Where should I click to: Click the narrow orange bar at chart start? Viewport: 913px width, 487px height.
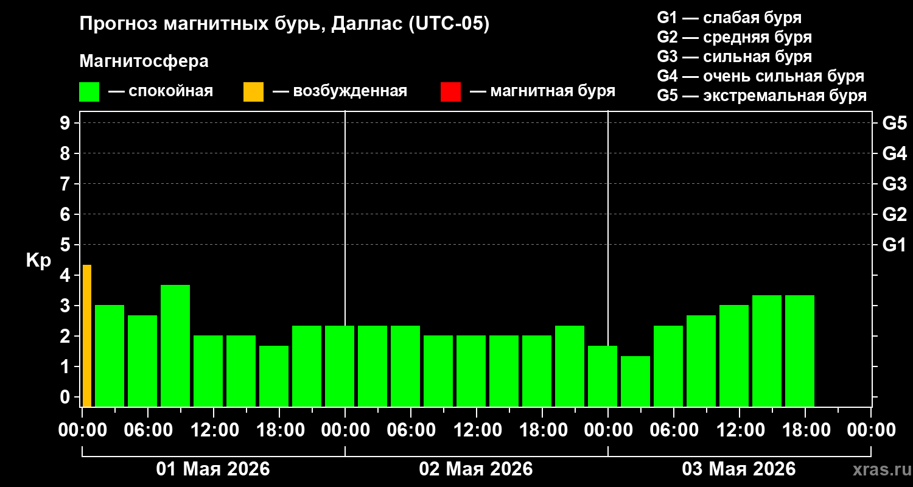coord(87,335)
